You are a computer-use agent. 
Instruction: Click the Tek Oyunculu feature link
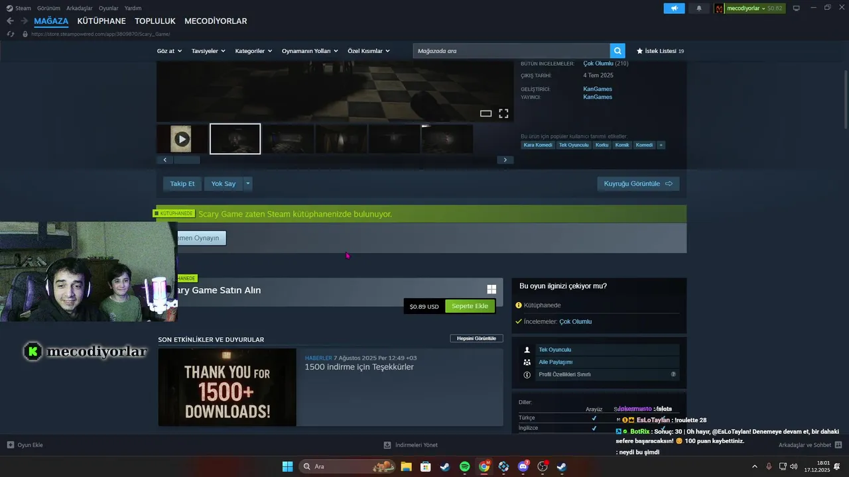tap(555, 350)
